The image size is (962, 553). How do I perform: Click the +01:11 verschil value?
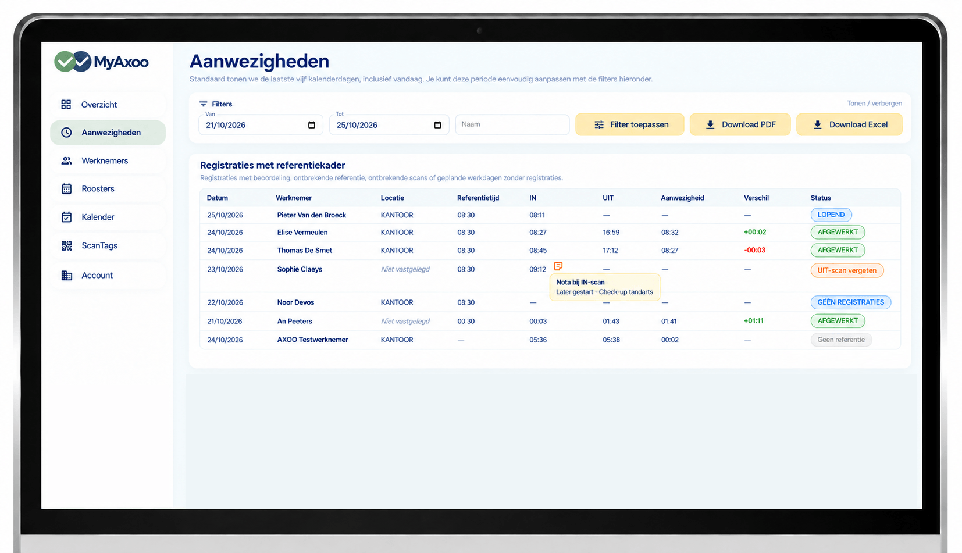click(754, 321)
